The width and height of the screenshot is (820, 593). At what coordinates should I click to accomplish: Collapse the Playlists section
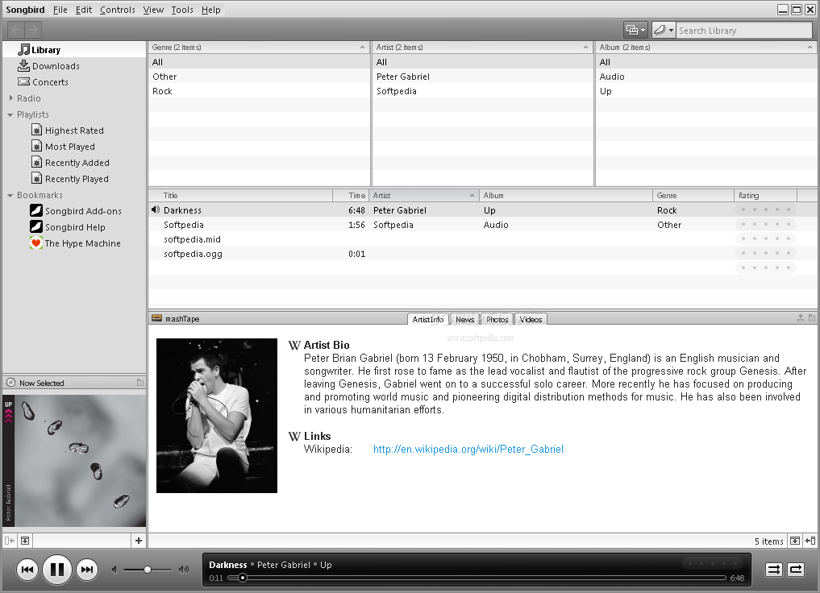point(10,114)
